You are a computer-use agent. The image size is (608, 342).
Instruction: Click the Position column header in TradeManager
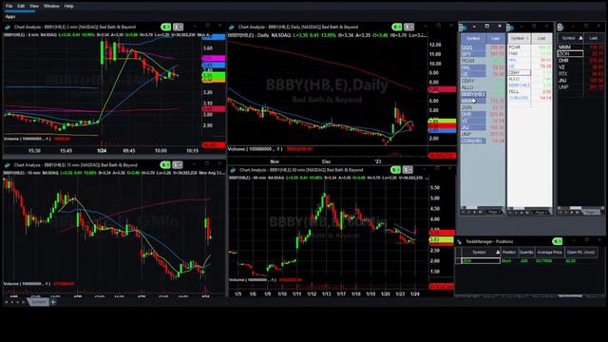click(x=509, y=253)
